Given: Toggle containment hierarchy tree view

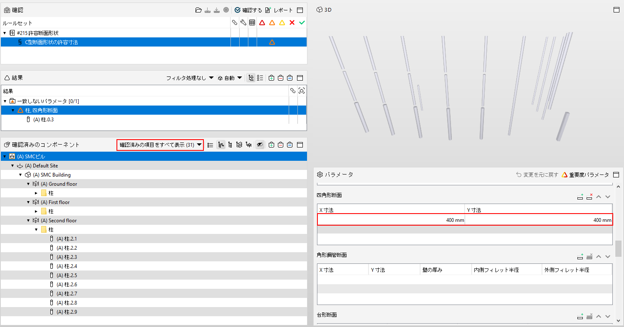Looking at the screenshot, I should (x=221, y=145).
